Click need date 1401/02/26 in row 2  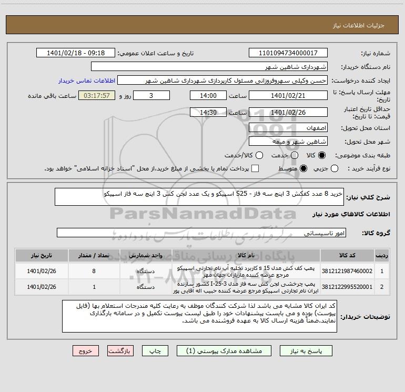42,287
